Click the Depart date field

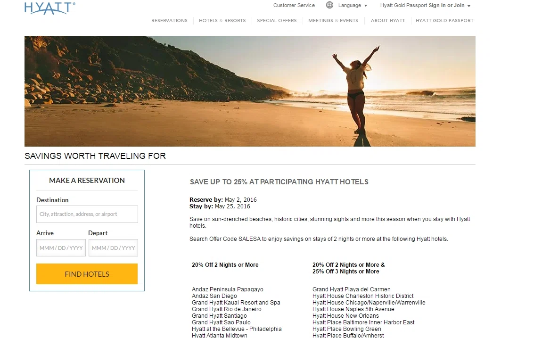pyautogui.click(x=113, y=248)
